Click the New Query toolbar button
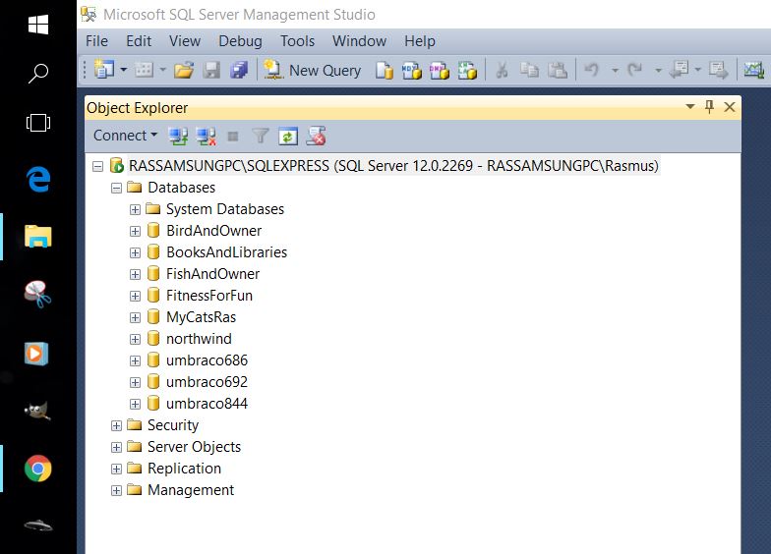 [313, 70]
